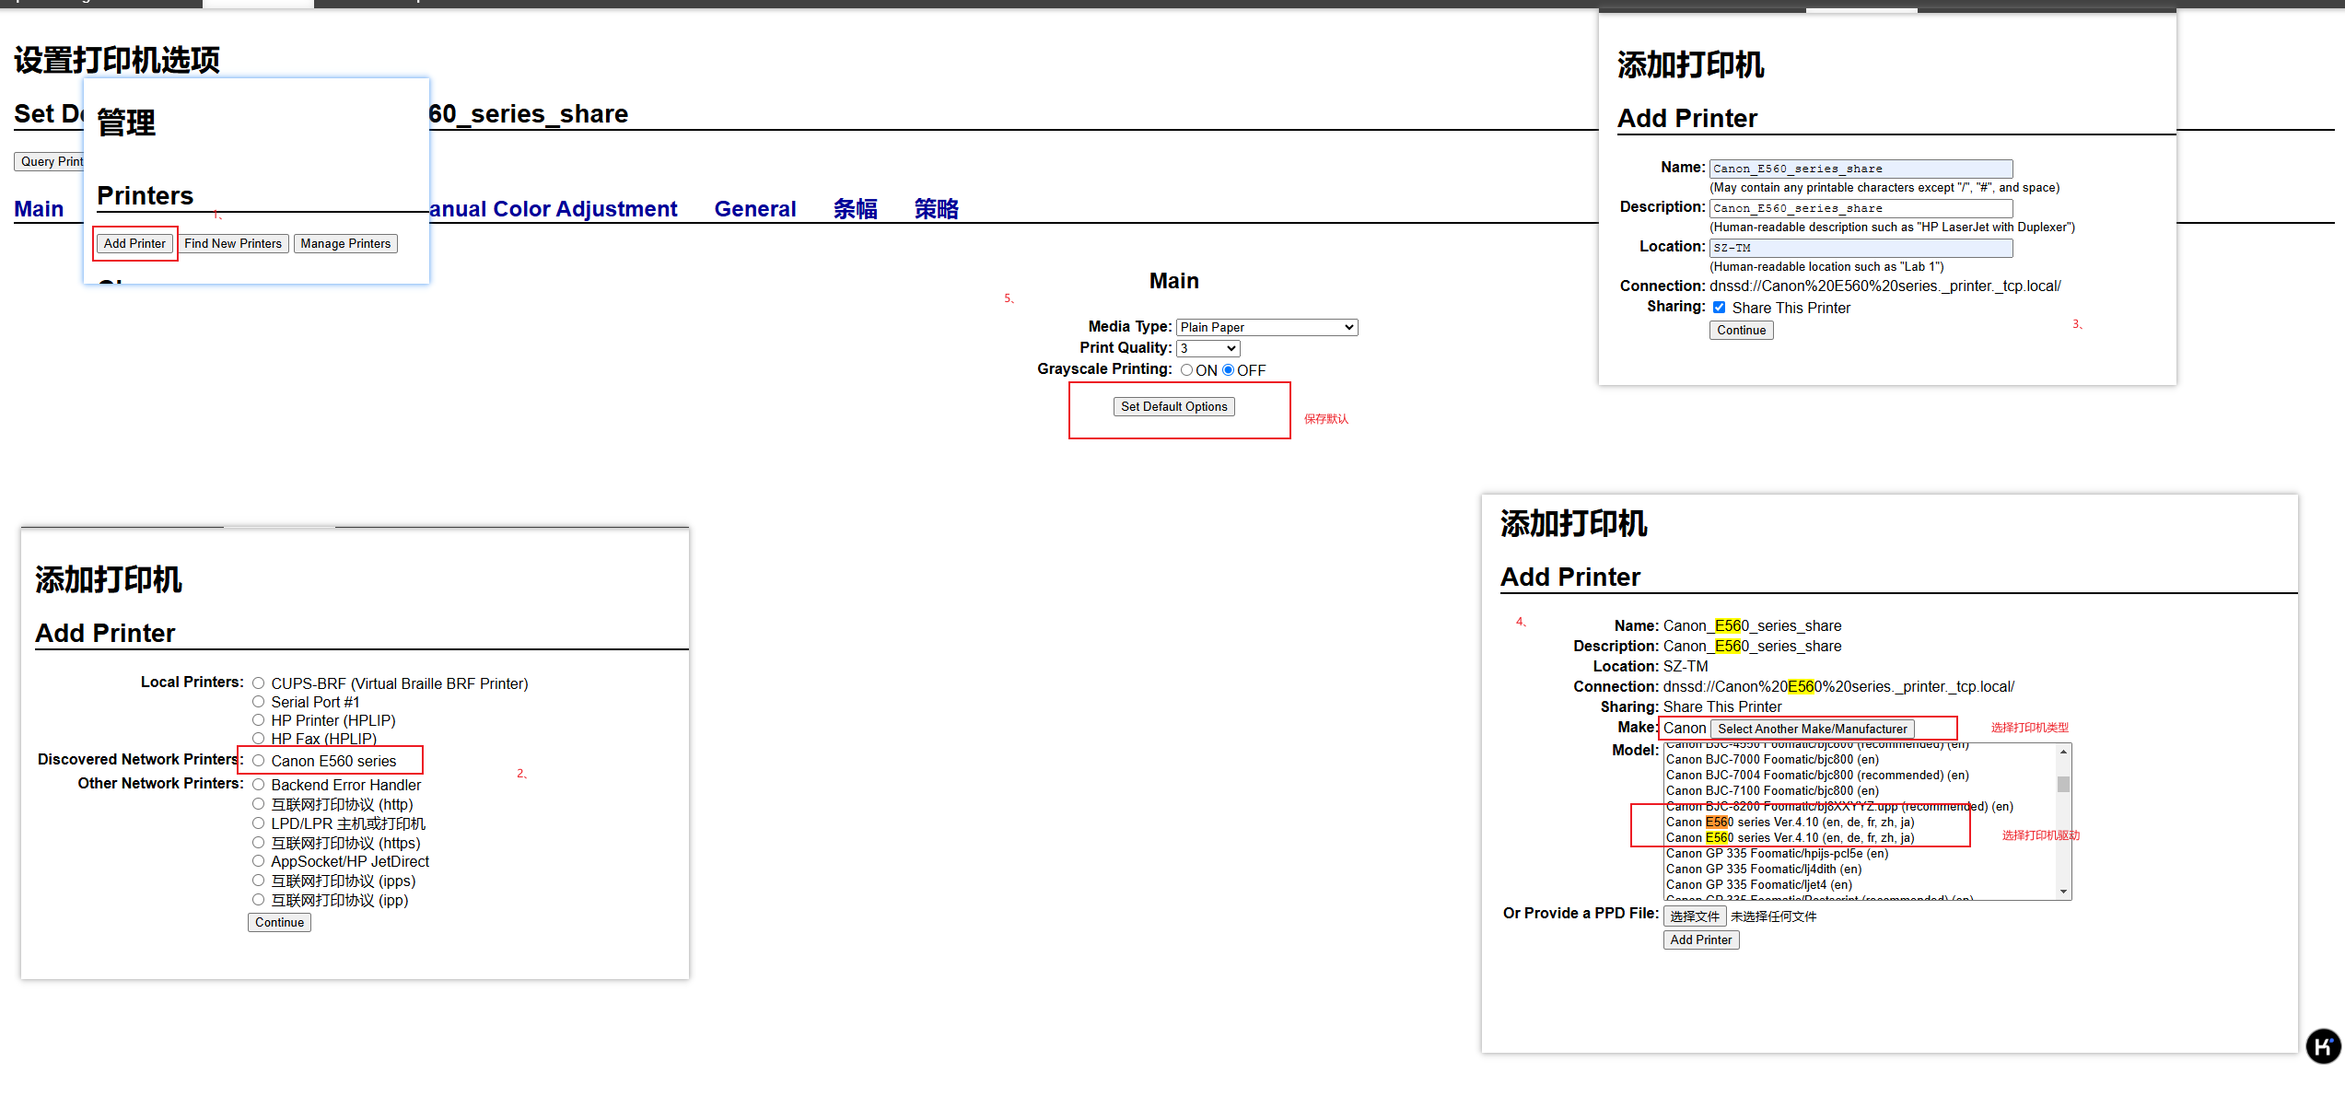The width and height of the screenshot is (2345, 1097).
Task: Set Grayscale Printing to OFF
Action: (x=1229, y=370)
